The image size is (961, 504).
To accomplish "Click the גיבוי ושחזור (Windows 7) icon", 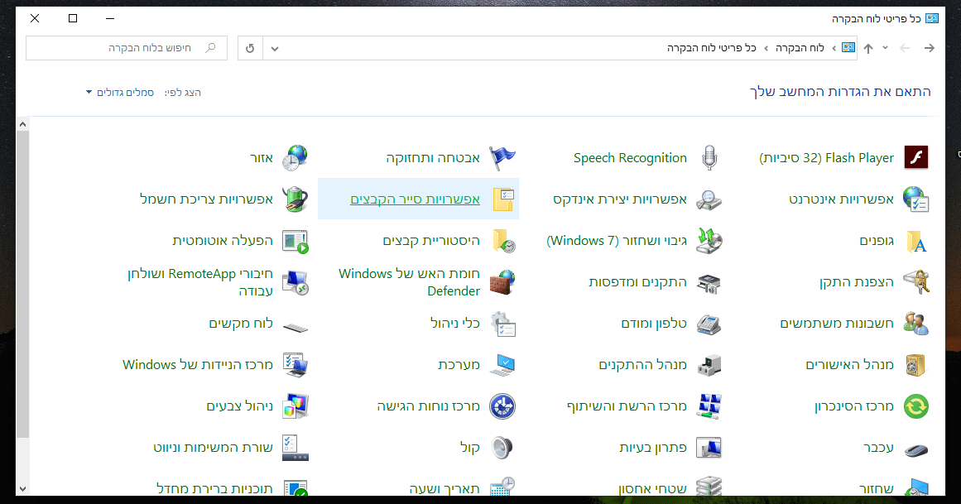I will click(x=709, y=240).
